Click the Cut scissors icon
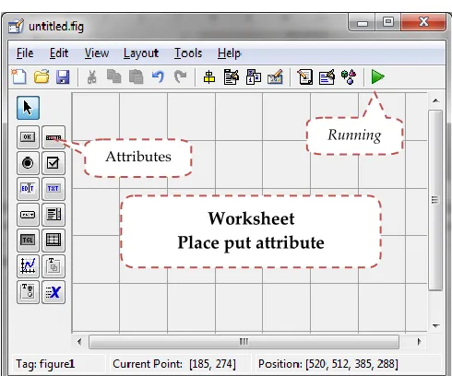The width and height of the screenshot is (452, 376). tap(91, 77)
